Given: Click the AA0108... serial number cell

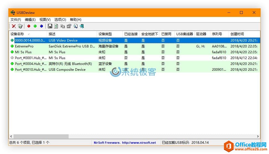Looking at the screenshot, I should tap(219, 46).
